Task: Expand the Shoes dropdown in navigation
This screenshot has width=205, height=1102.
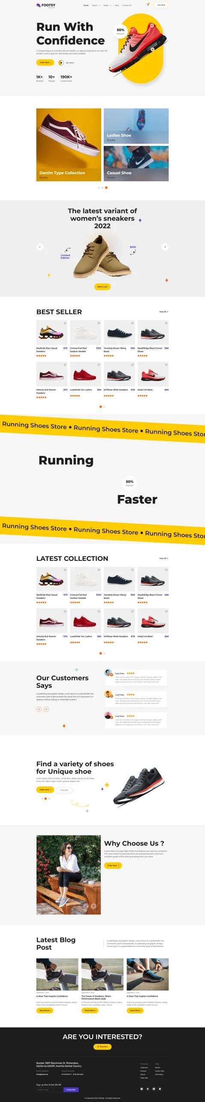Action: [x=96, y=5]
